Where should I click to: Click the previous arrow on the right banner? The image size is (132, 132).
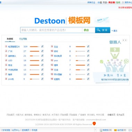(123, 40)
